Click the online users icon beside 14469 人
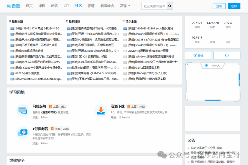Screen dimensions: 248x165 206,66
